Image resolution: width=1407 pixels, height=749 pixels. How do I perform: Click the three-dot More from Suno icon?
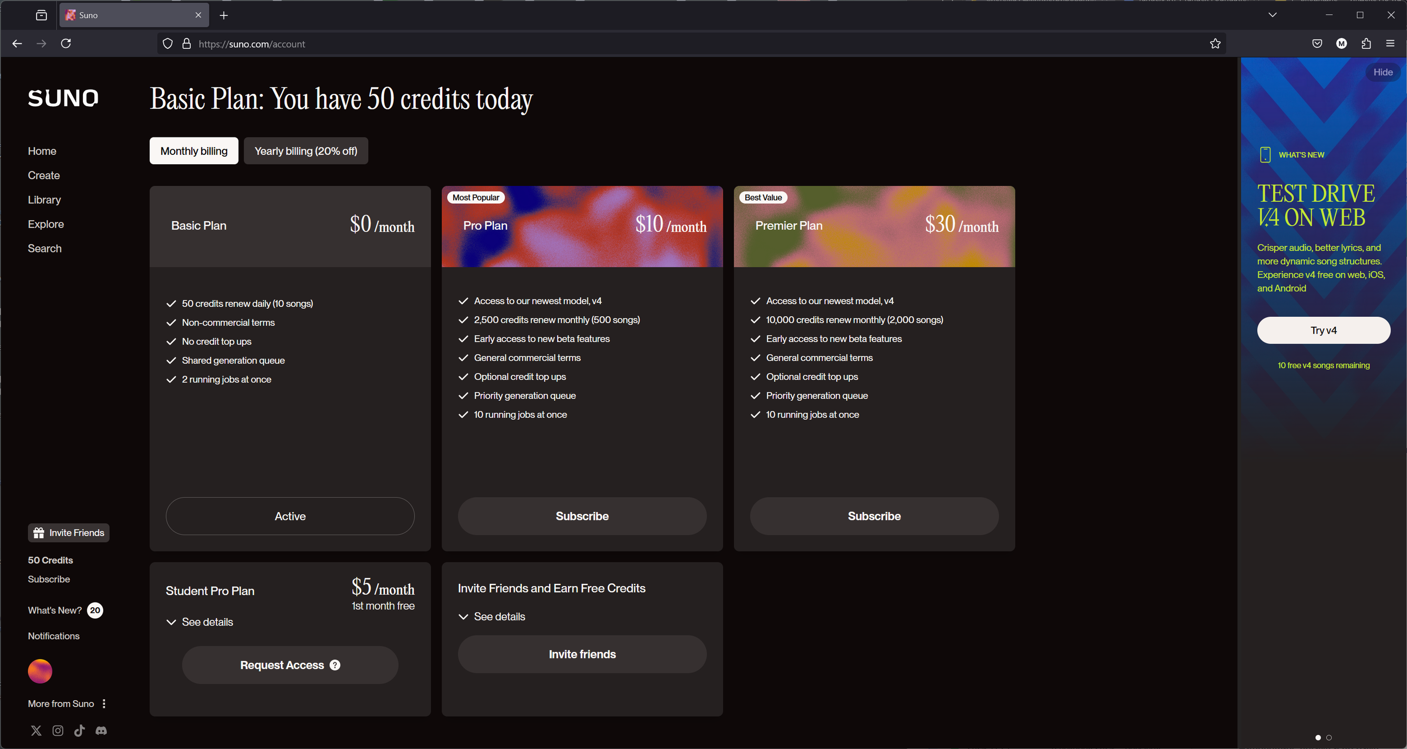pos(104,703)
